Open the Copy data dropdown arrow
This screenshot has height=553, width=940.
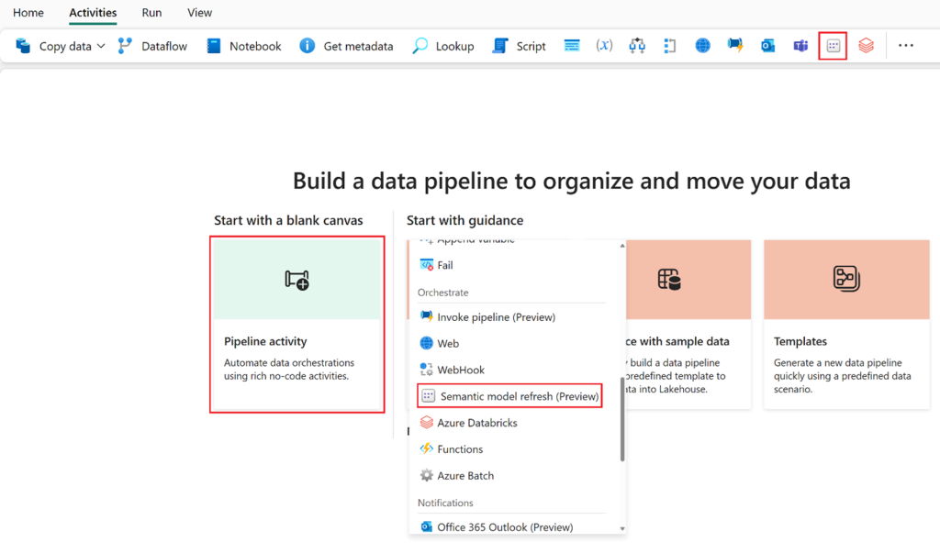click(x=101, y=46)
